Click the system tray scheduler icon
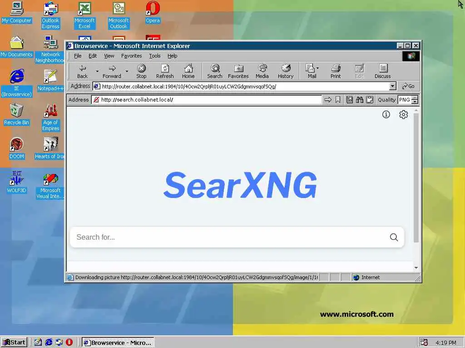Image resolution: width=465 pixels, height=348 pixels. pyautogui.click(x=424, y=343)
